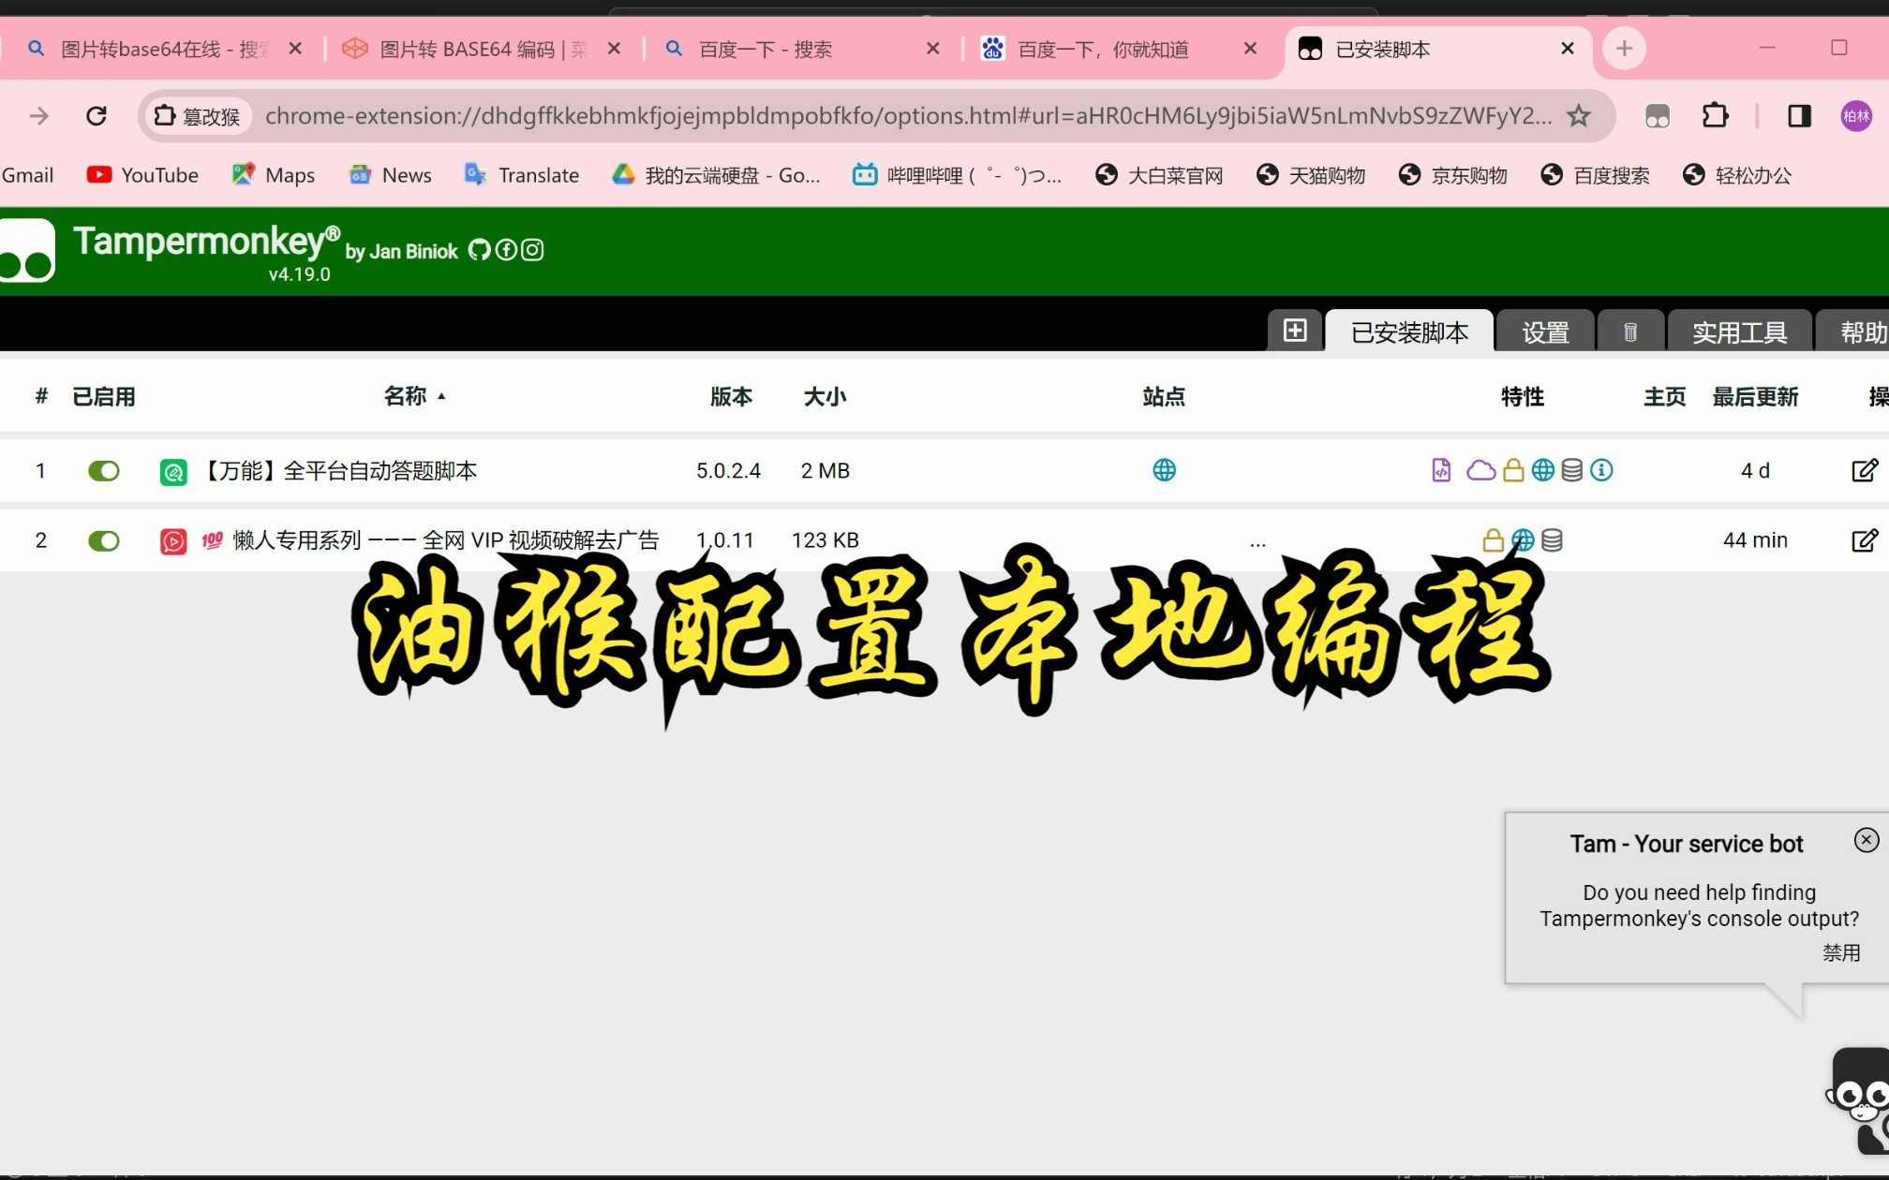Click 禁用 in the Tam service bot popup
This screenshot has width=1889, height=1180.
pos(1842,951)
